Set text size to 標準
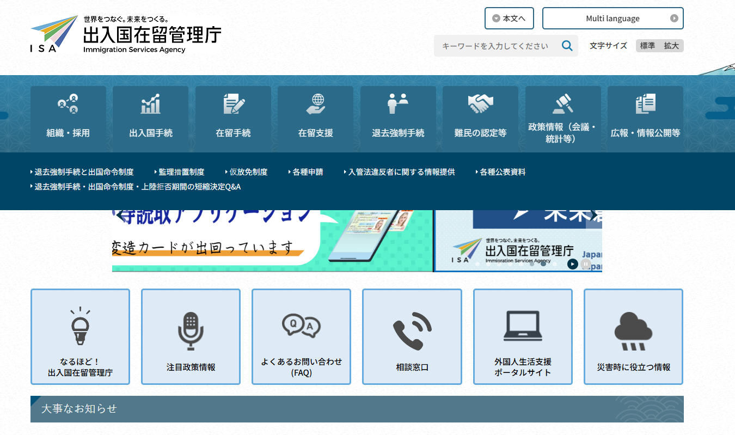Image resolution: width=735 pixels, height=435 pixels. coord(647,46)
